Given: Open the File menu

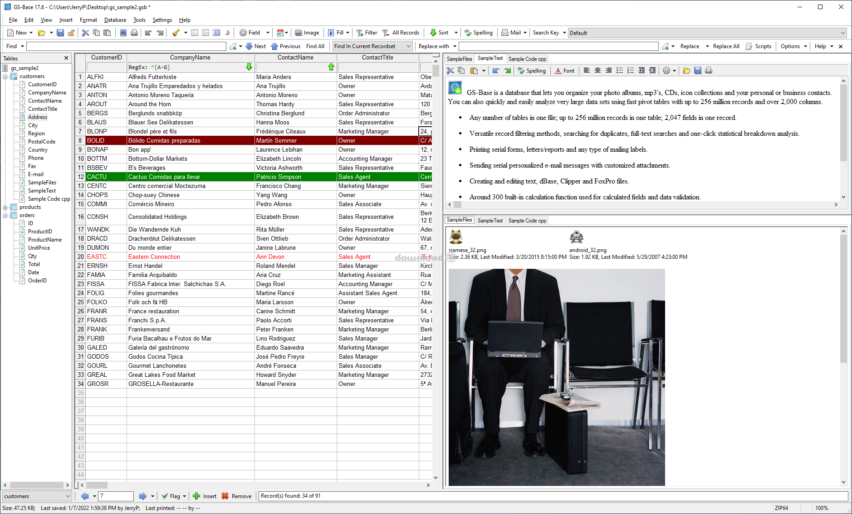Looking at the screenshot, I should pyautogui.click(x=13, y=20).
